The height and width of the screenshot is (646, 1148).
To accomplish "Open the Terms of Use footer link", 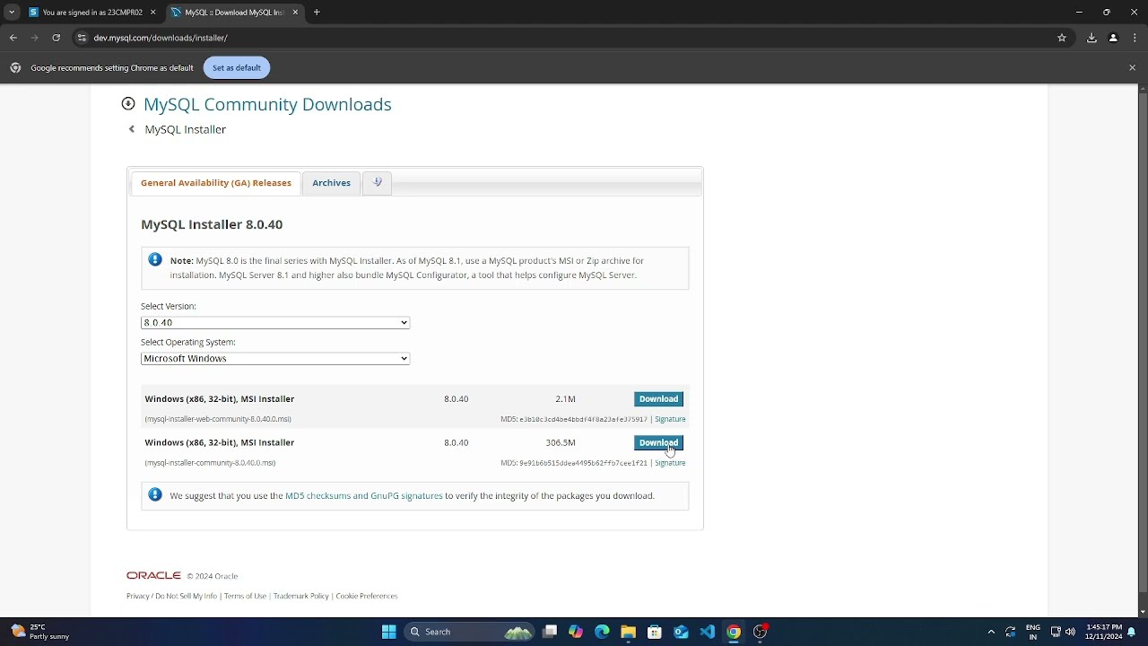I will (245, 596).
